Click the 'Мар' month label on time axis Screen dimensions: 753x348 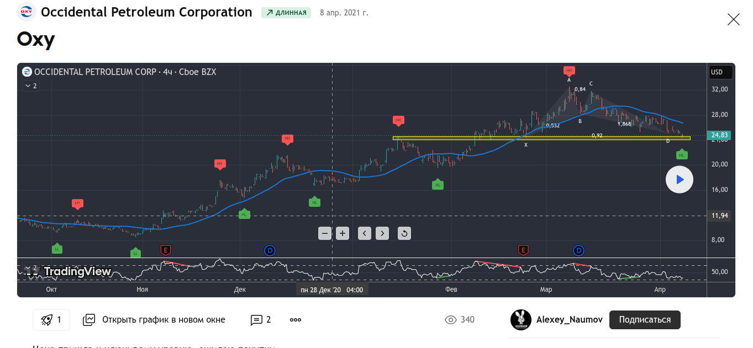(546, 290)
